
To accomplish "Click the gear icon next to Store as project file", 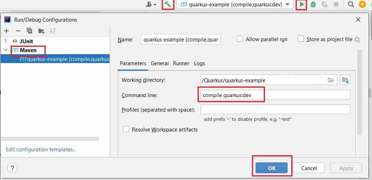I will click(357, 40).
